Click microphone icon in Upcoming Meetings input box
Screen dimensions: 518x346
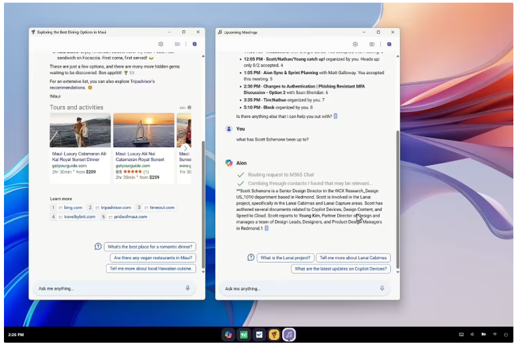pos(382,288)
